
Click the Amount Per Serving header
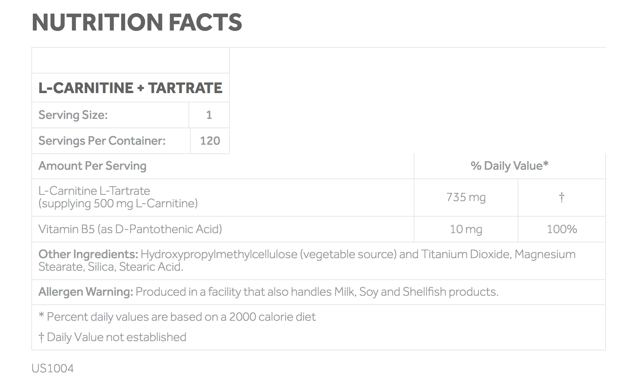[x=92, y=166]
